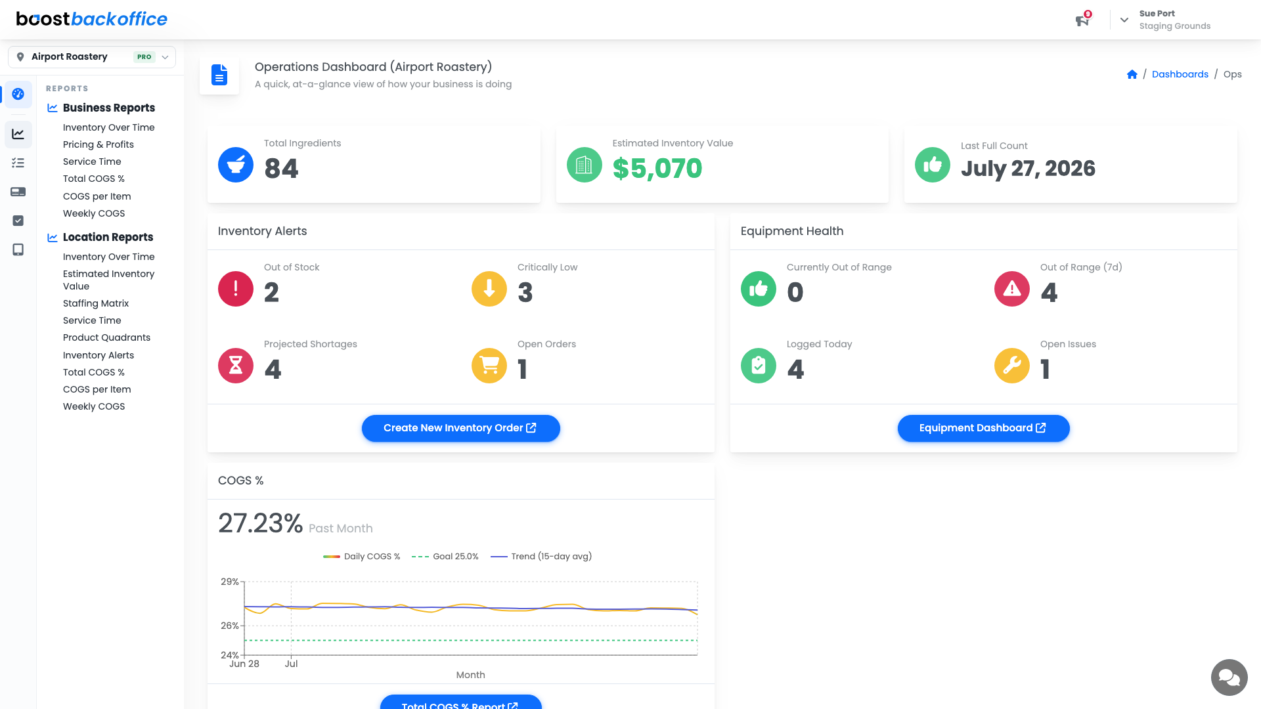The image size is (1261, 709).
Task: Open the Airport Roastery location dropdown
Action: coord(92,57)
